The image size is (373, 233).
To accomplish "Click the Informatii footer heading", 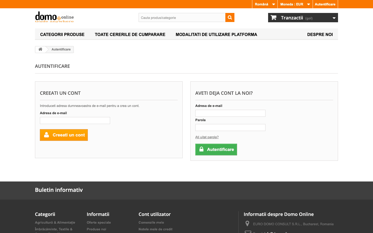I will (x=98, y=214).
